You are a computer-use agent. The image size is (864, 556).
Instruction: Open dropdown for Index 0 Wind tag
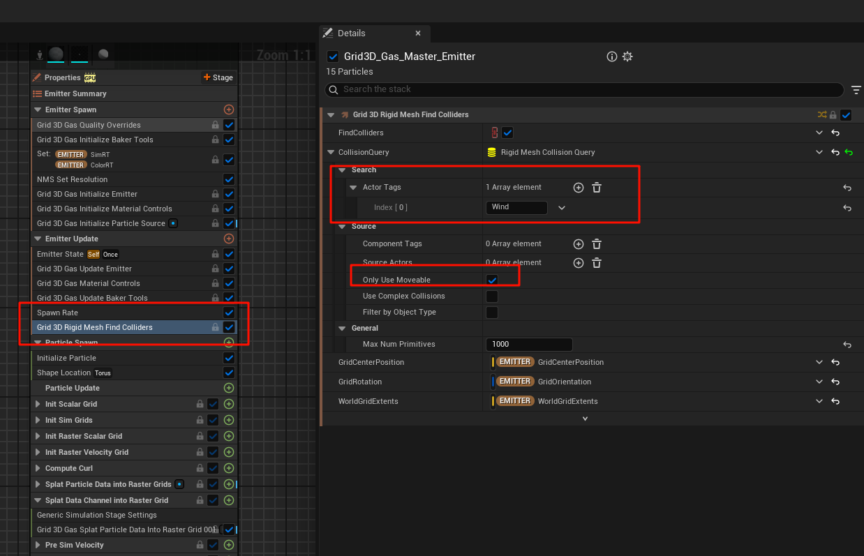pos(561,207)
